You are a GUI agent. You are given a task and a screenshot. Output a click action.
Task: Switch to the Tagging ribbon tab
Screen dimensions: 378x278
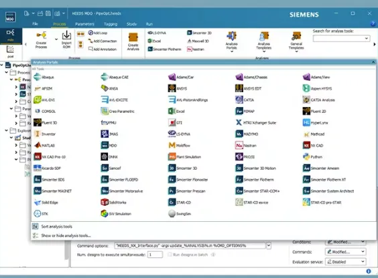(111, 24)
